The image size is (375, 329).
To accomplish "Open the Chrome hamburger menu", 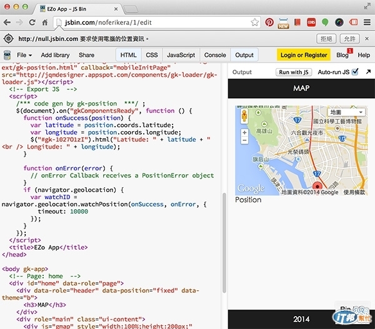I will tap(367, 22).
